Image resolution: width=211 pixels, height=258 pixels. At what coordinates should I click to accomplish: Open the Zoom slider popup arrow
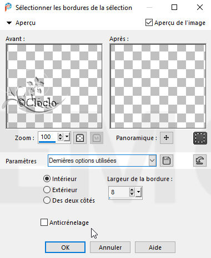(67, 137)
